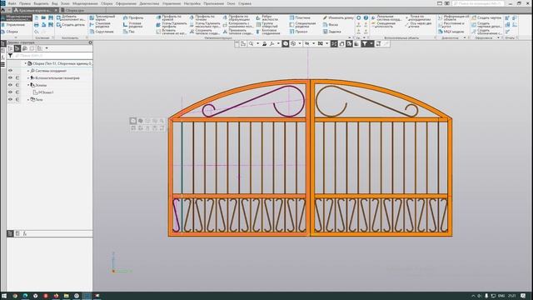Select the Прорезь tool

coord(298,32)
